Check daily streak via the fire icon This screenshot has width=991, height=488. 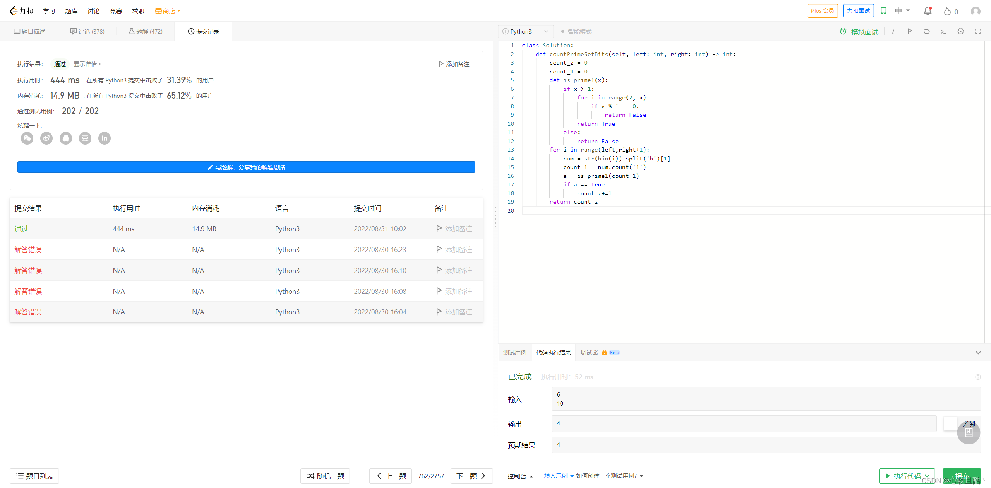pyautogui.click(x=947, y=11)
